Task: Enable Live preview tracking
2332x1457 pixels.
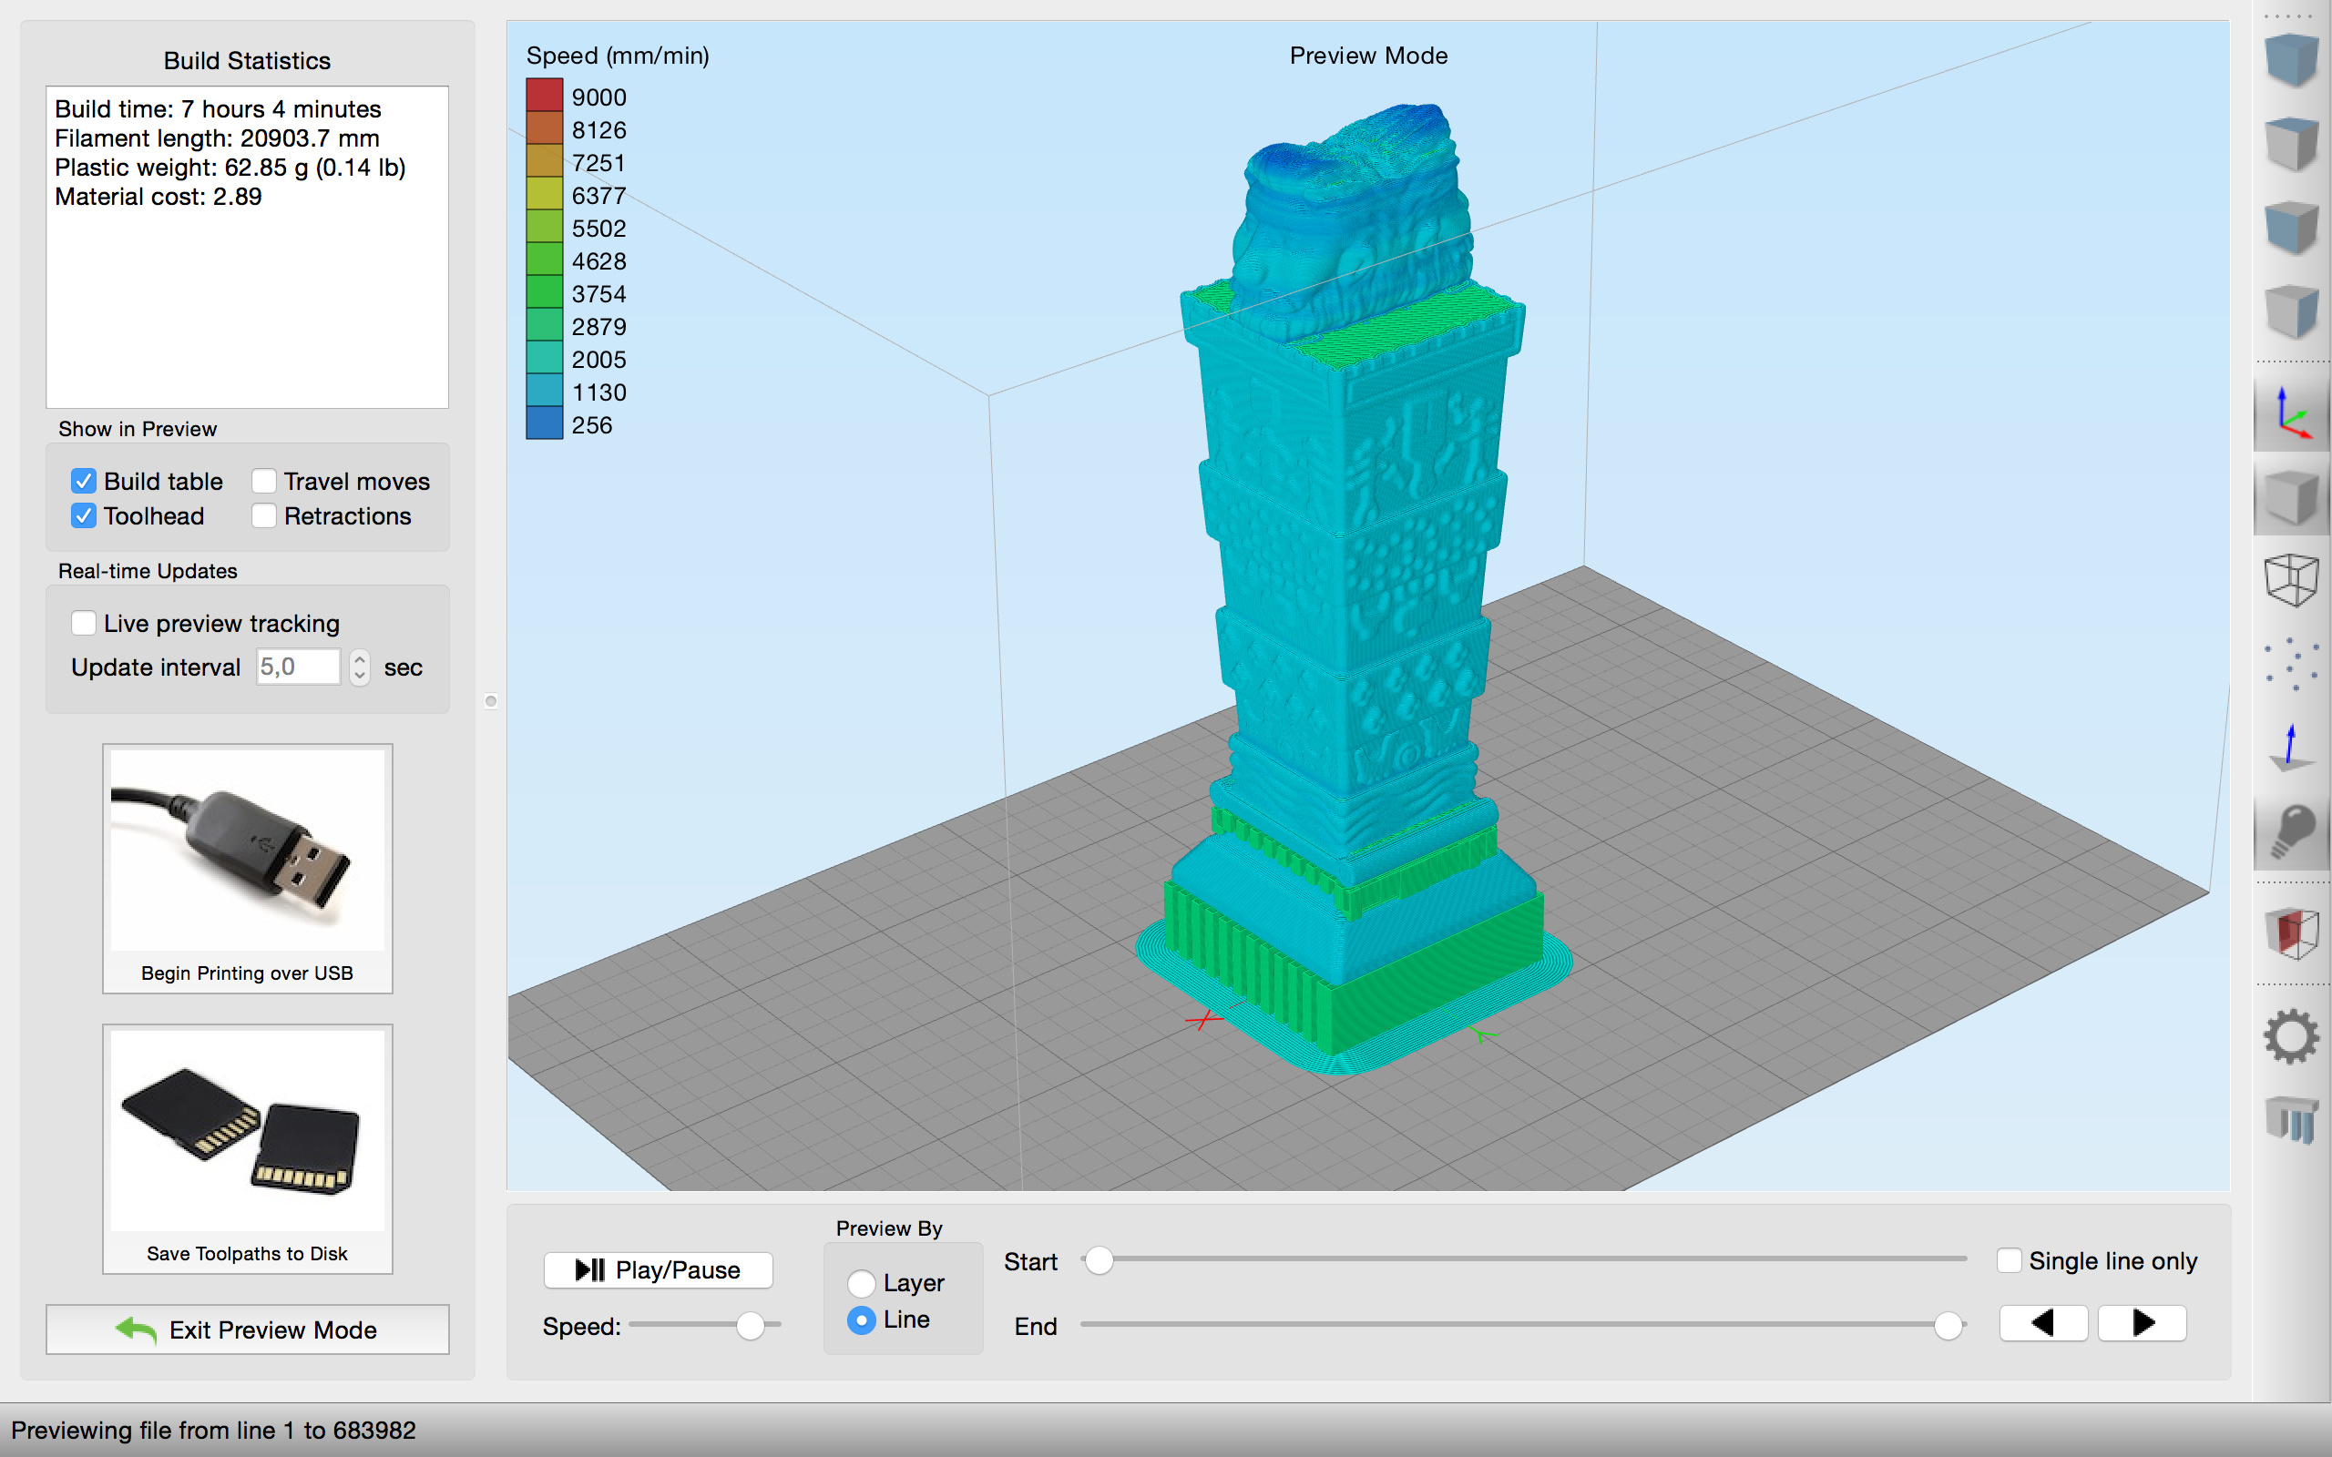Action: (x=84, y=624)
